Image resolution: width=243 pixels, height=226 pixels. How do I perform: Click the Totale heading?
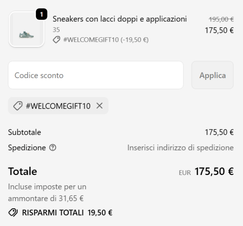[x=23, y=172]
